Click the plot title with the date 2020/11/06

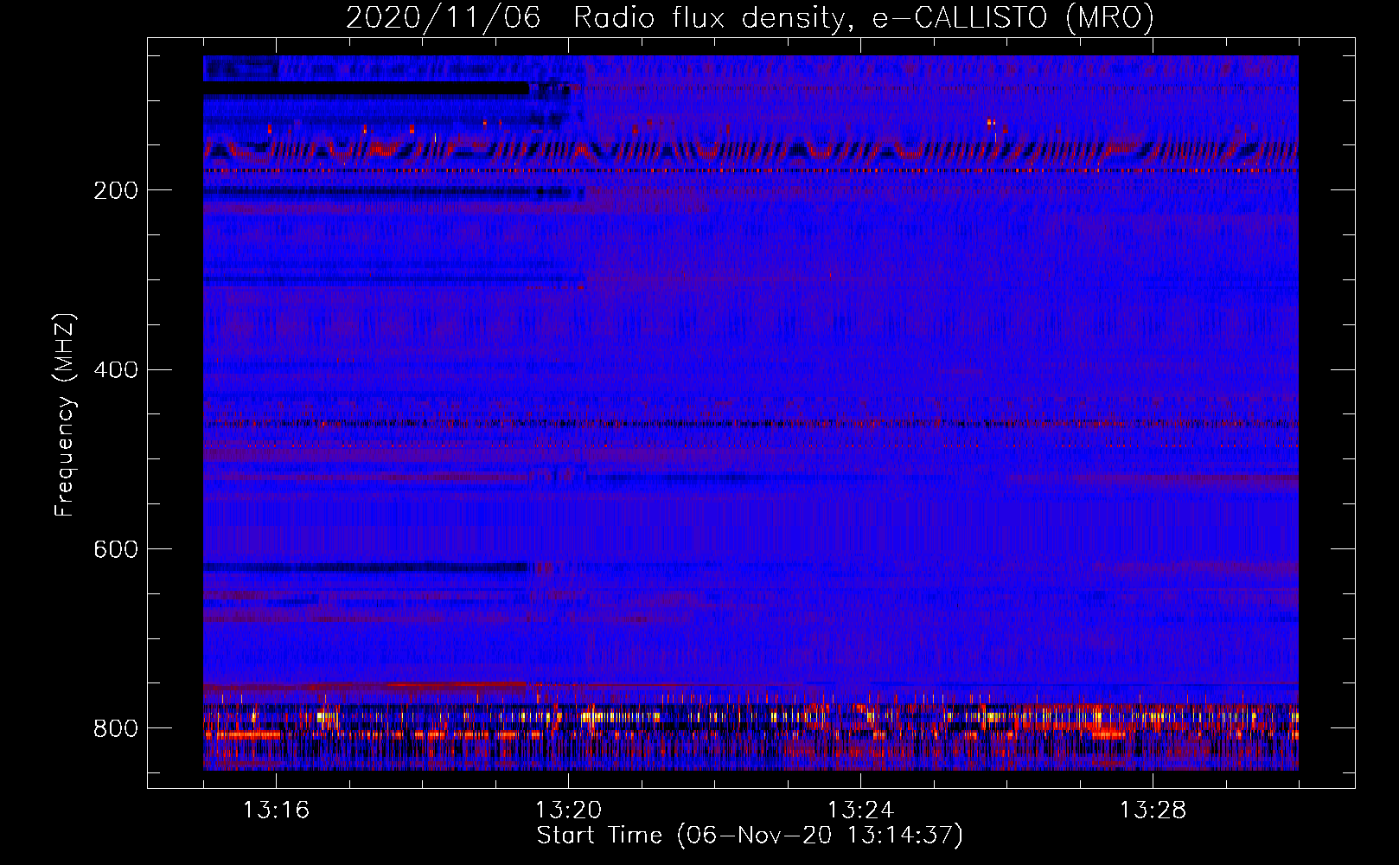pos(750,17)
